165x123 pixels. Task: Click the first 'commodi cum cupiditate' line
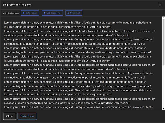pos(75,44)
